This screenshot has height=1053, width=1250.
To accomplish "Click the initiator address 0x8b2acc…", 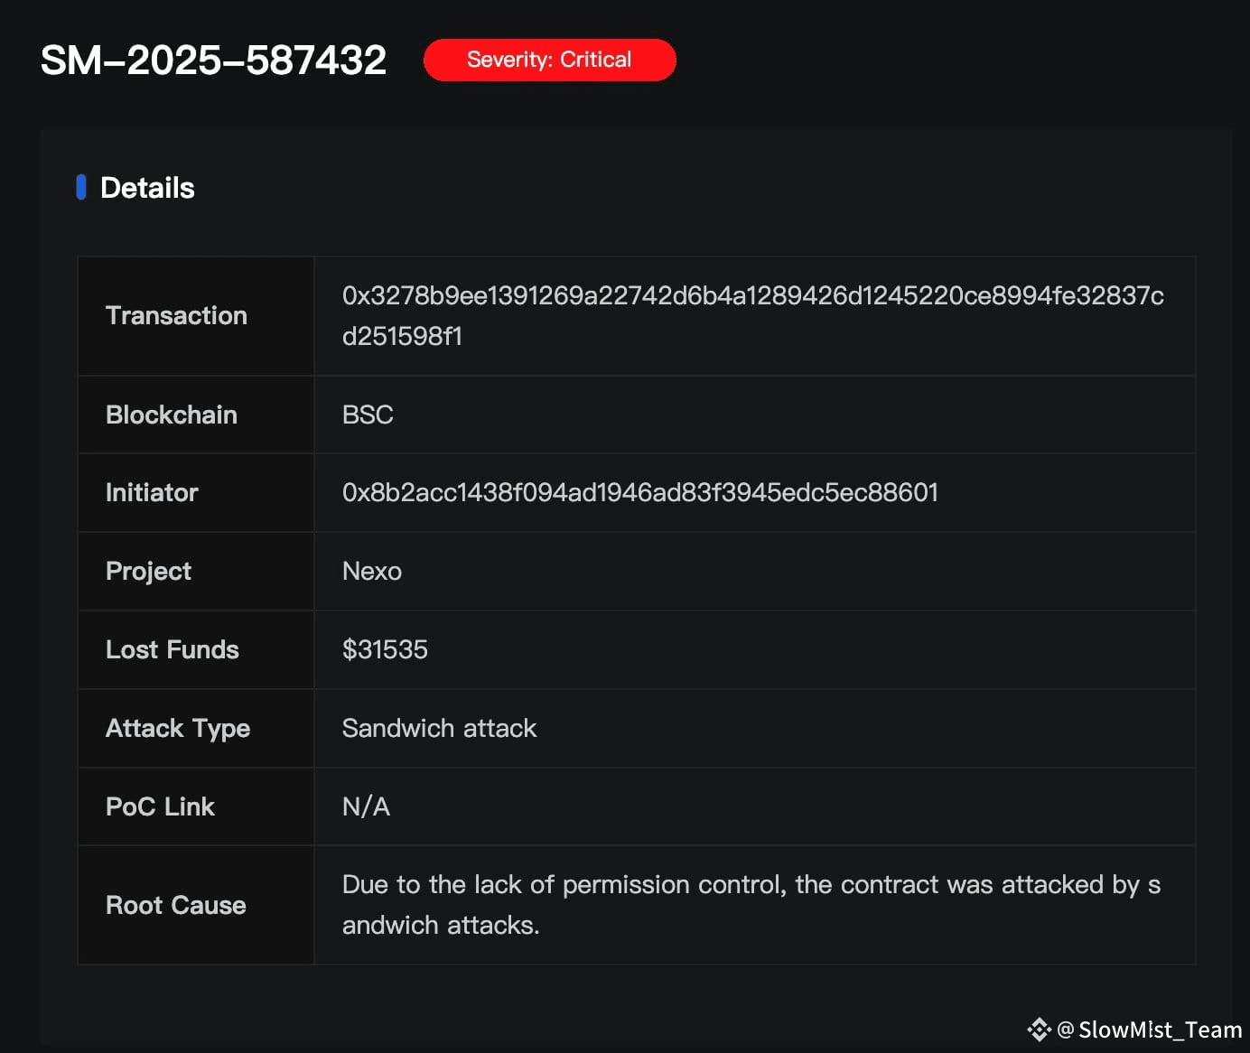I will pyautogui.click(x=639, y=492).
